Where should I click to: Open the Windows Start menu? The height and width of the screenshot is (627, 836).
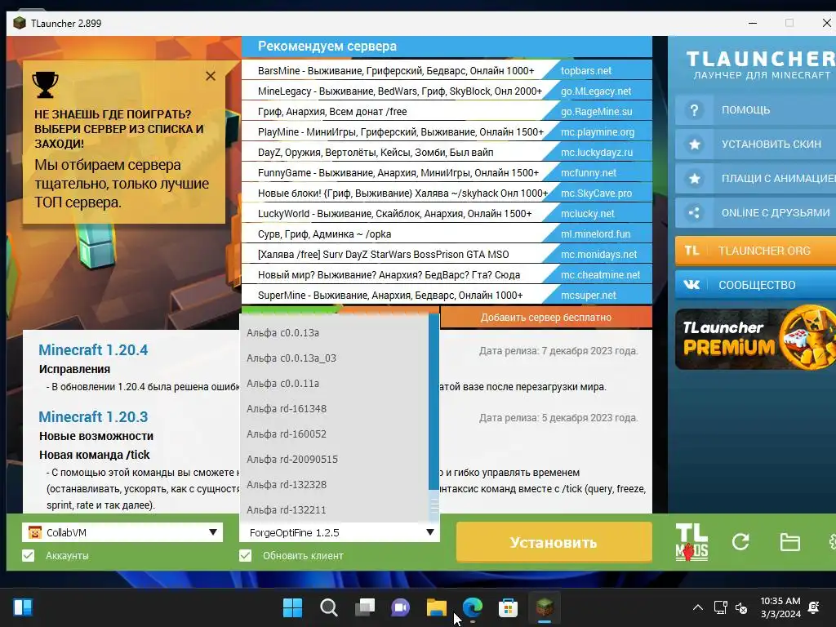[292, 607]
